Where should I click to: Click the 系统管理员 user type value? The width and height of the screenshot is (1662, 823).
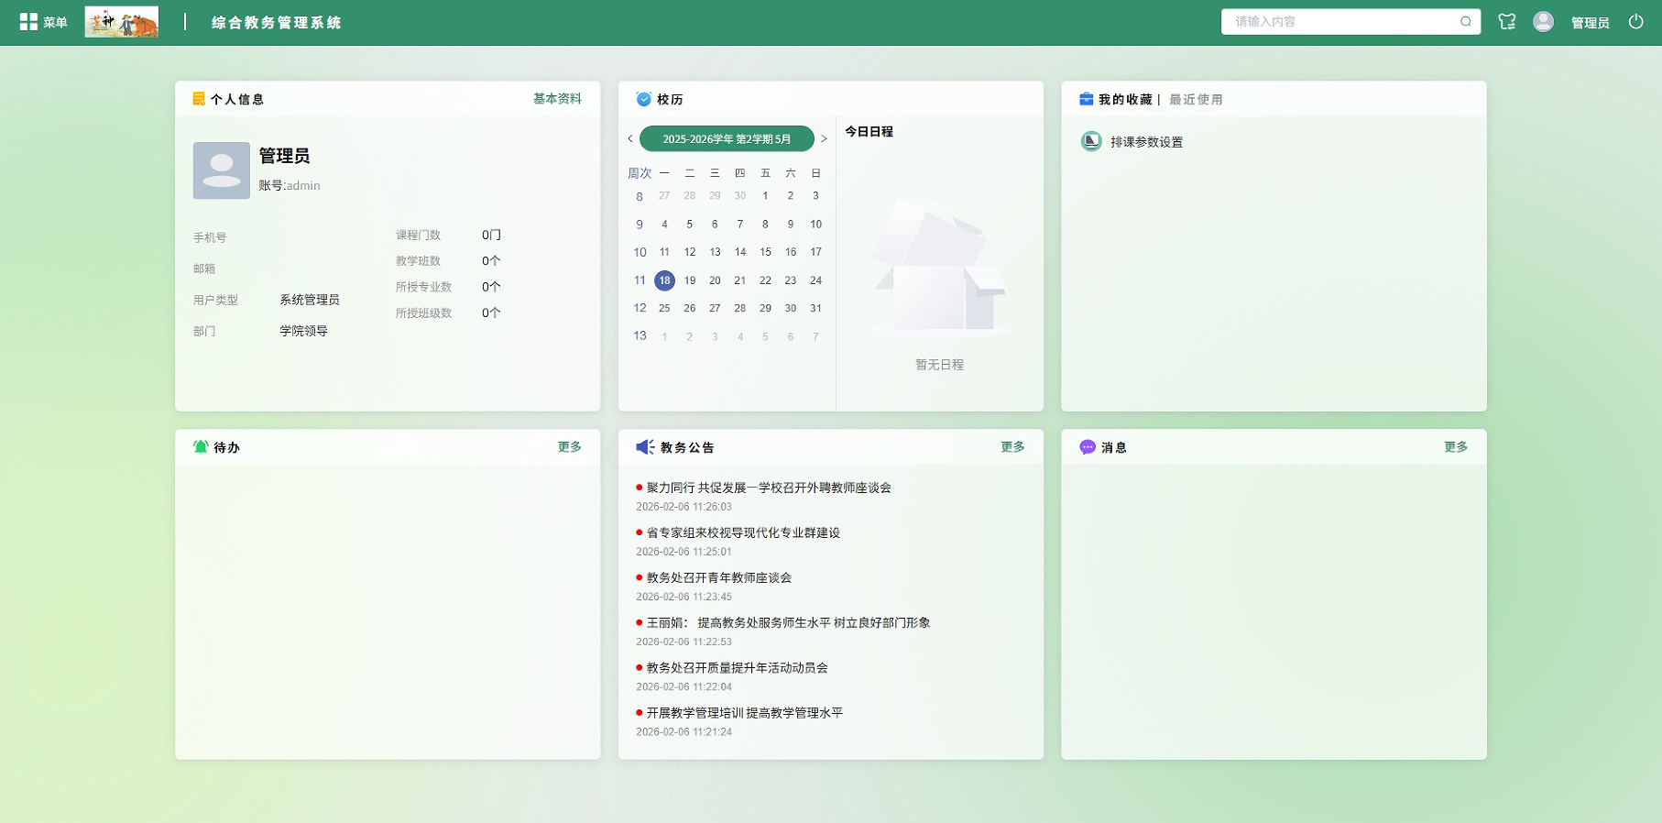310,300
